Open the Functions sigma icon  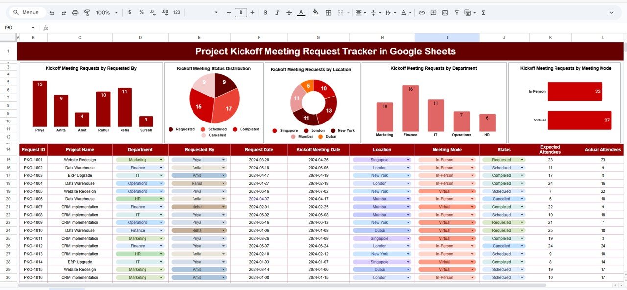coord(483,12)
